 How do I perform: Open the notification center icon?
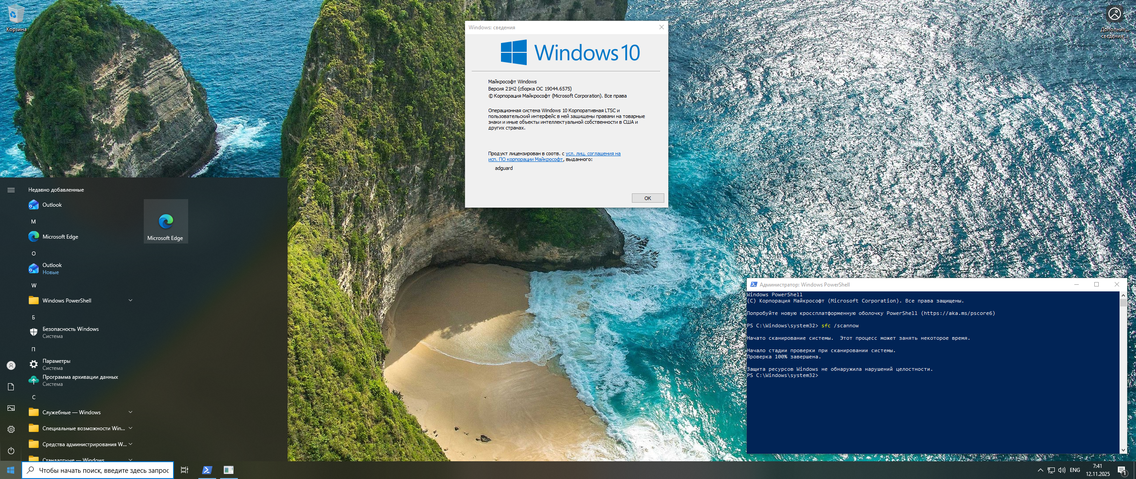(1121, 471)
